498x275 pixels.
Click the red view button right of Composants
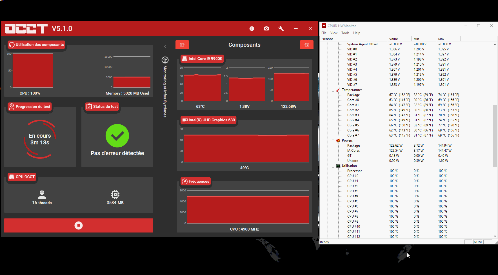click(307, 45)
